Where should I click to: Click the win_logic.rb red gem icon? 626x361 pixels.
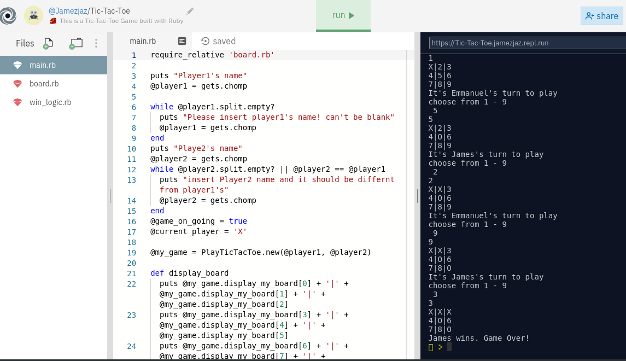coord(17,102)
